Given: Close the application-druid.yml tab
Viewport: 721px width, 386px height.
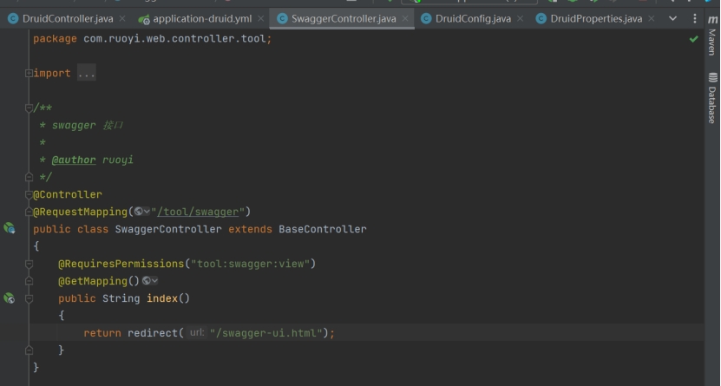Looking at the screenshot, I should [x=261, y=18].
